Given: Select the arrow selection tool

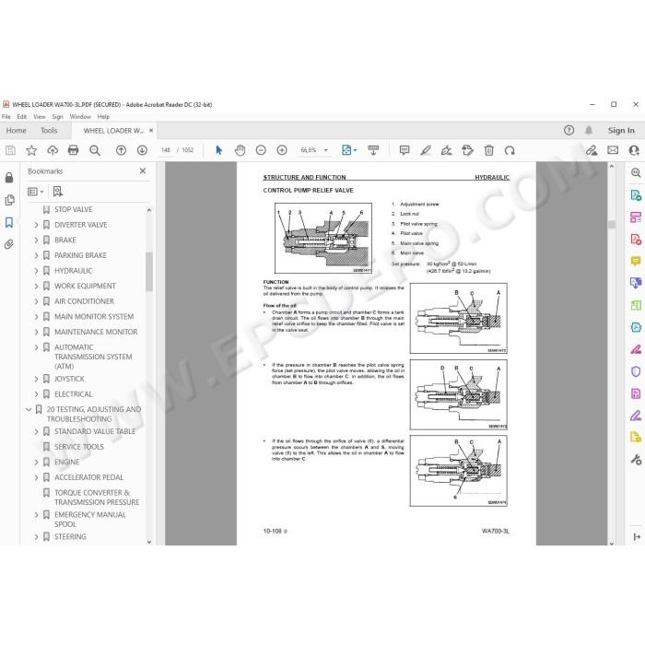Looking at the screenshot, I should [x=219, y=150].
